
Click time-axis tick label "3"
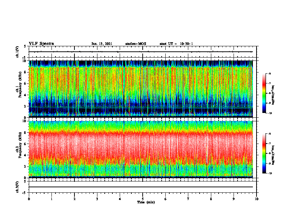point(97,199)
